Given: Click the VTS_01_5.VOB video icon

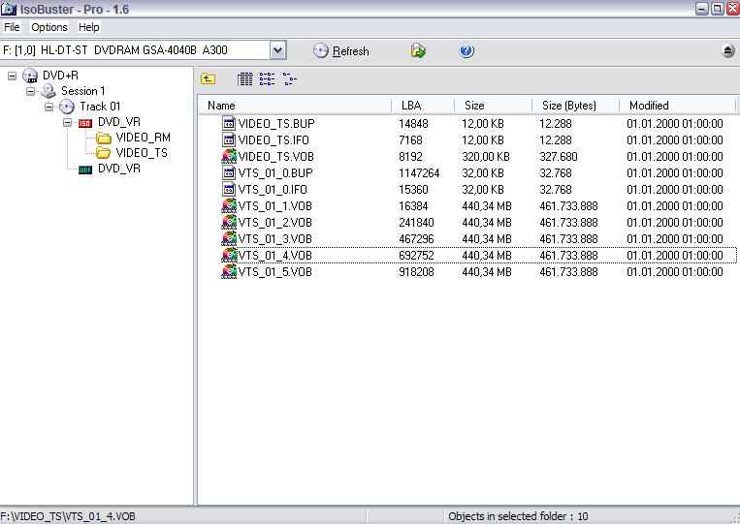Looking at the screenshot, I should coord(229,272).
